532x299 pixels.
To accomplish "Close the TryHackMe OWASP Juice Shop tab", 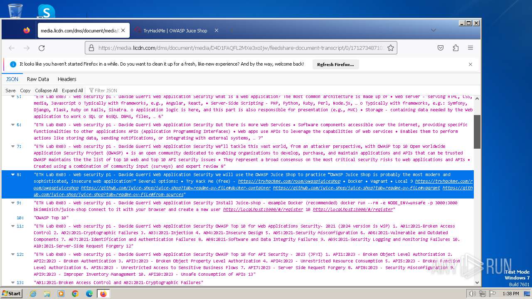I will 216,30.
